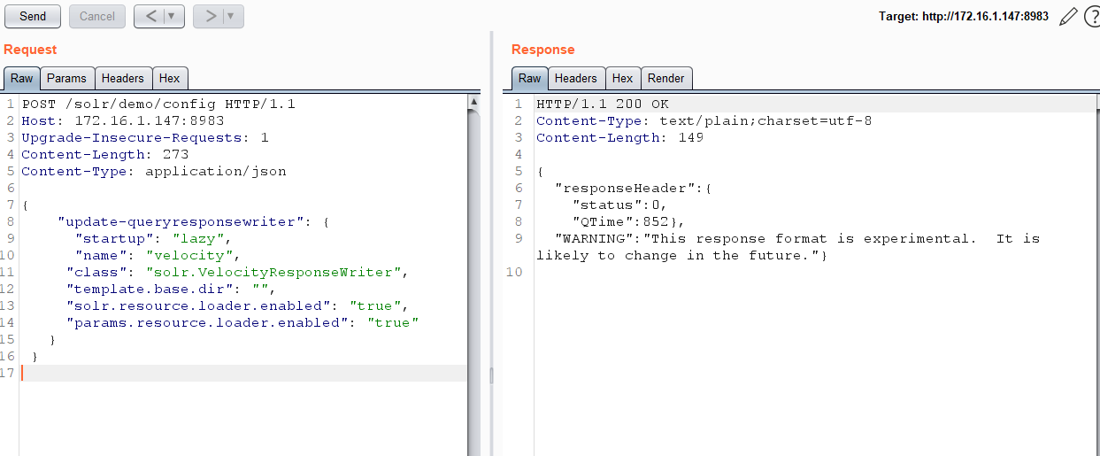This screenshot has width=1100, height=456.
Task: Open the Response Hex tab
Action: (623, 78)
